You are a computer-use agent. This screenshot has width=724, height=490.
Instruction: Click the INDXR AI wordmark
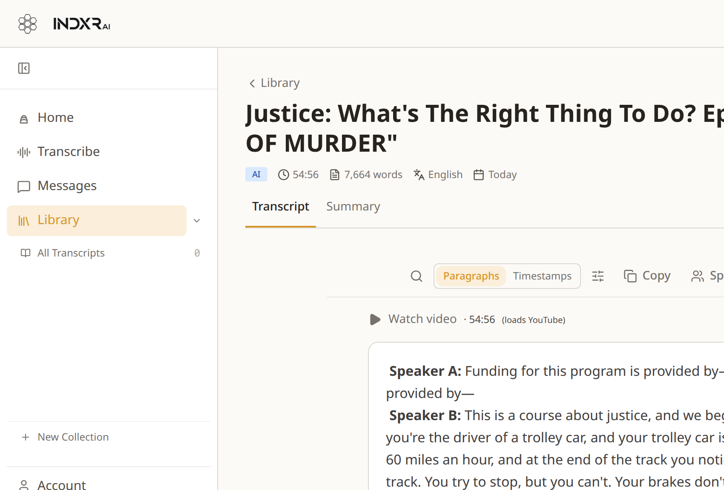82,24
